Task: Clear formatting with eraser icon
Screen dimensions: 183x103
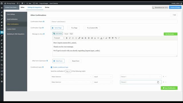Action: 106,38
